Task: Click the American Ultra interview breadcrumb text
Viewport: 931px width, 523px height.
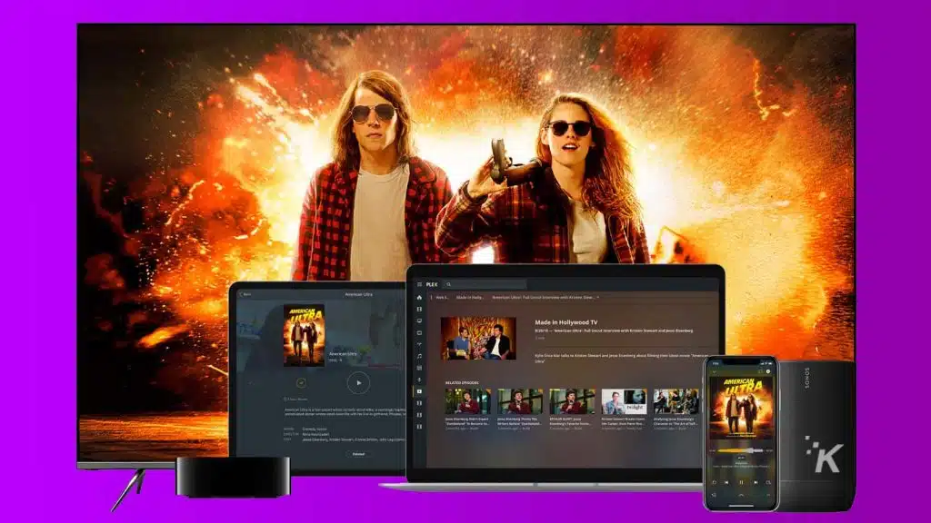Action: tap(544, 297)
